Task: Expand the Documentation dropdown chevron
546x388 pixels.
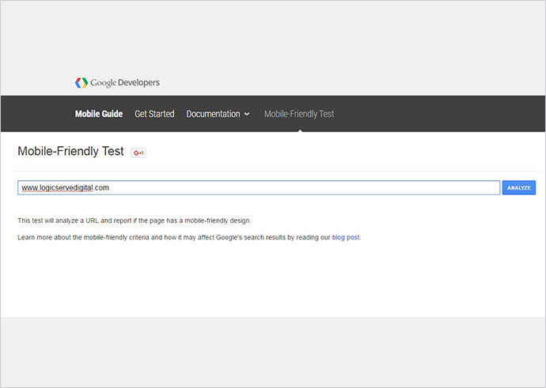Action: coord(247,115)
